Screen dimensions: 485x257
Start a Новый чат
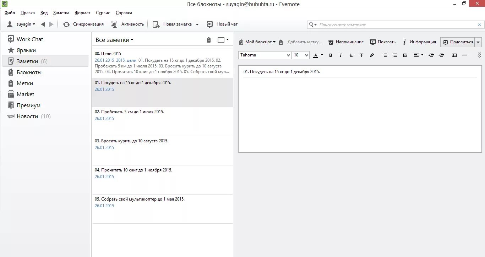[x=222, y=24]
